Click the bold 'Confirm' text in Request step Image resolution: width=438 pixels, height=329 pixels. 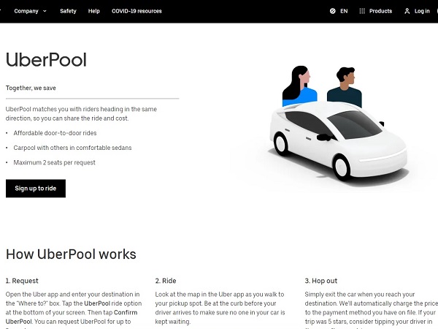pos(126,312)
